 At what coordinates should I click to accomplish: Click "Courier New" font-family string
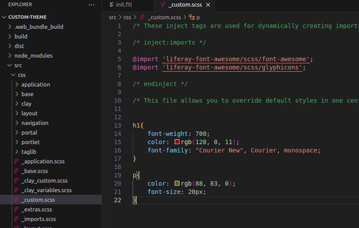(219, 150)
